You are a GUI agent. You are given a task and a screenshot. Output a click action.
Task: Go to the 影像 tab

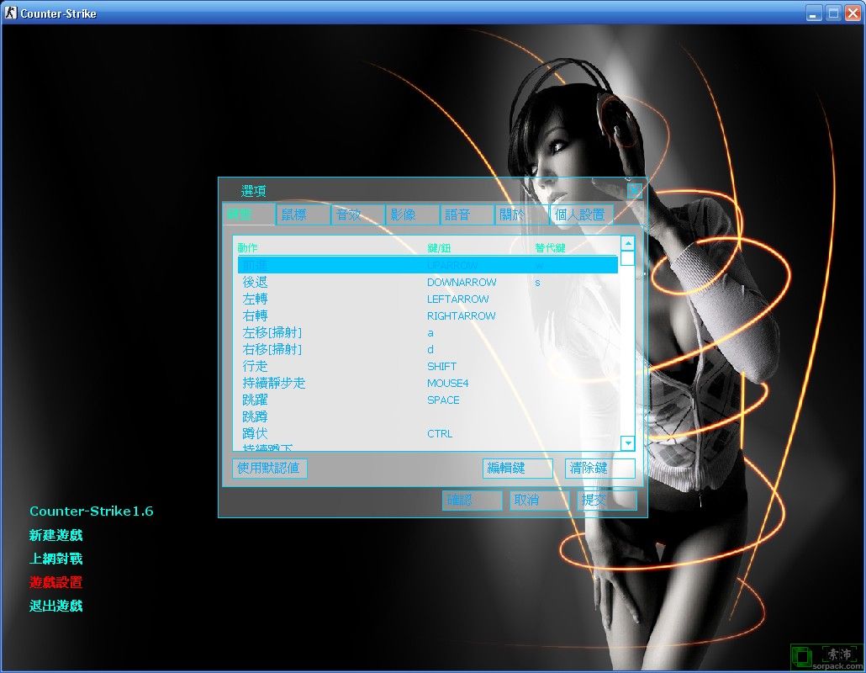click(412, 215)
